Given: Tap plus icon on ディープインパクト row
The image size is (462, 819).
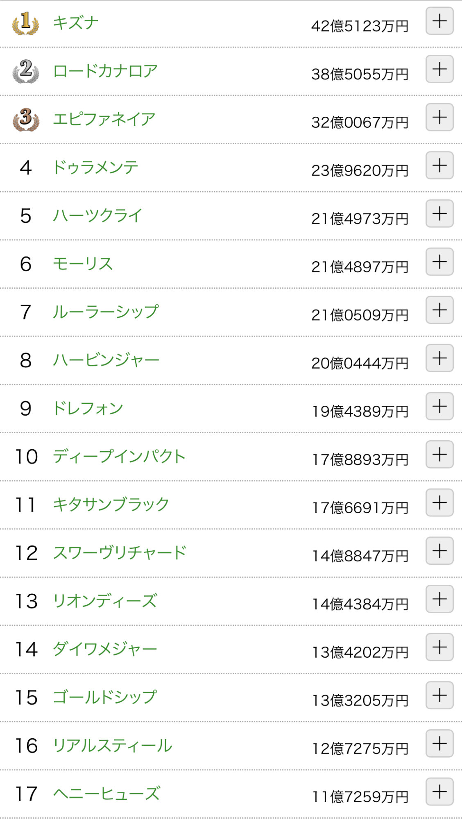Looking at the screenshot, I should pyautogui.click(x=439, y=455).
